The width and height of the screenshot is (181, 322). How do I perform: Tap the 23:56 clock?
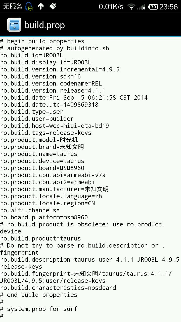[168, 7]
